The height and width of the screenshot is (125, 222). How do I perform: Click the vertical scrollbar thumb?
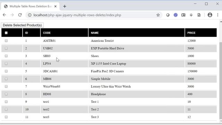221,80
